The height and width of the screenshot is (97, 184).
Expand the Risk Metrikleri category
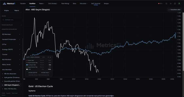11,60
